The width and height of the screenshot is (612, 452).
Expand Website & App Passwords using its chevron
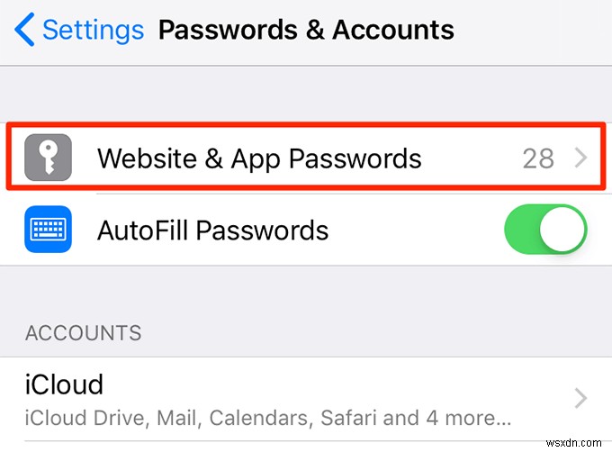tap(581, 158)
